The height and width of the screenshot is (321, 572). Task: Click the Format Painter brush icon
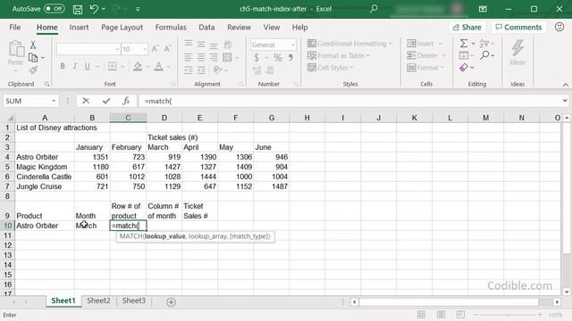click(x=33, y=70)
